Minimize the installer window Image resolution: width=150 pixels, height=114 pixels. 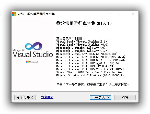coord(109,14)
